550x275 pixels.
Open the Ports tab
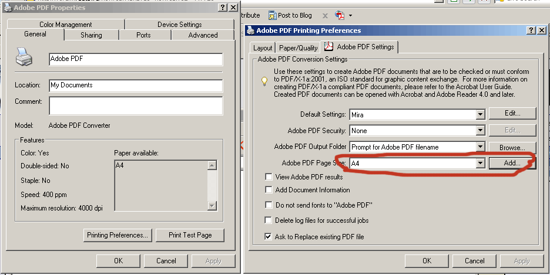[143, 35]
